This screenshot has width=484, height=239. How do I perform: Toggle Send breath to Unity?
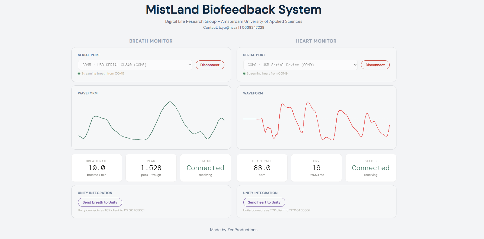(x=100, y=202)
